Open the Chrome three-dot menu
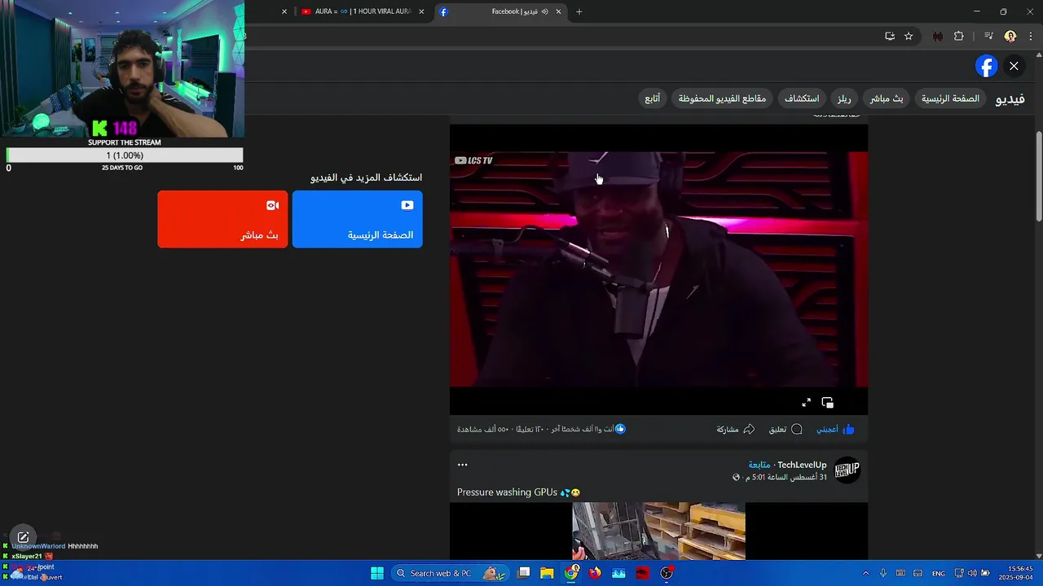The image size is (1043, 586). (x=1031, y=36)
